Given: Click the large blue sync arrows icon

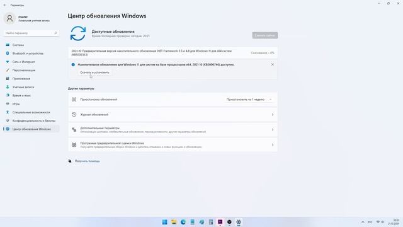Looking at the screenshot, I should pyautogui.click(x=78, y=33).
